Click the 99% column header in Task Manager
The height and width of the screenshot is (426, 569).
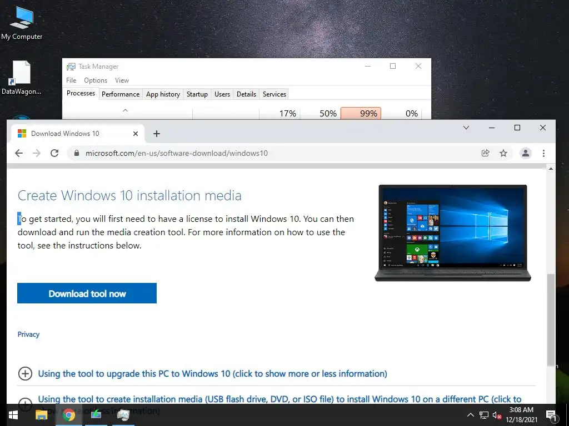[x=361, y=113]
